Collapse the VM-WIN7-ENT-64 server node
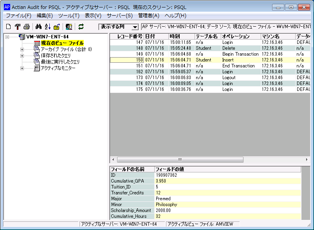This screenshot has height=230, width=314. tap(7, 37)
